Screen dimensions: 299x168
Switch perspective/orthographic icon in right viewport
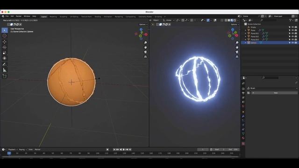(237, 57)
